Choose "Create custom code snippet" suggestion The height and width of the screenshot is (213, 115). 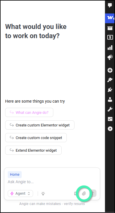36,138
